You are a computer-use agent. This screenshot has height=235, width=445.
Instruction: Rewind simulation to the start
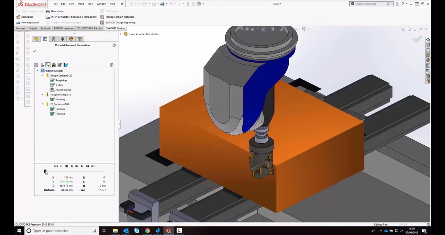pyautogui.click(x=56, y=166)
